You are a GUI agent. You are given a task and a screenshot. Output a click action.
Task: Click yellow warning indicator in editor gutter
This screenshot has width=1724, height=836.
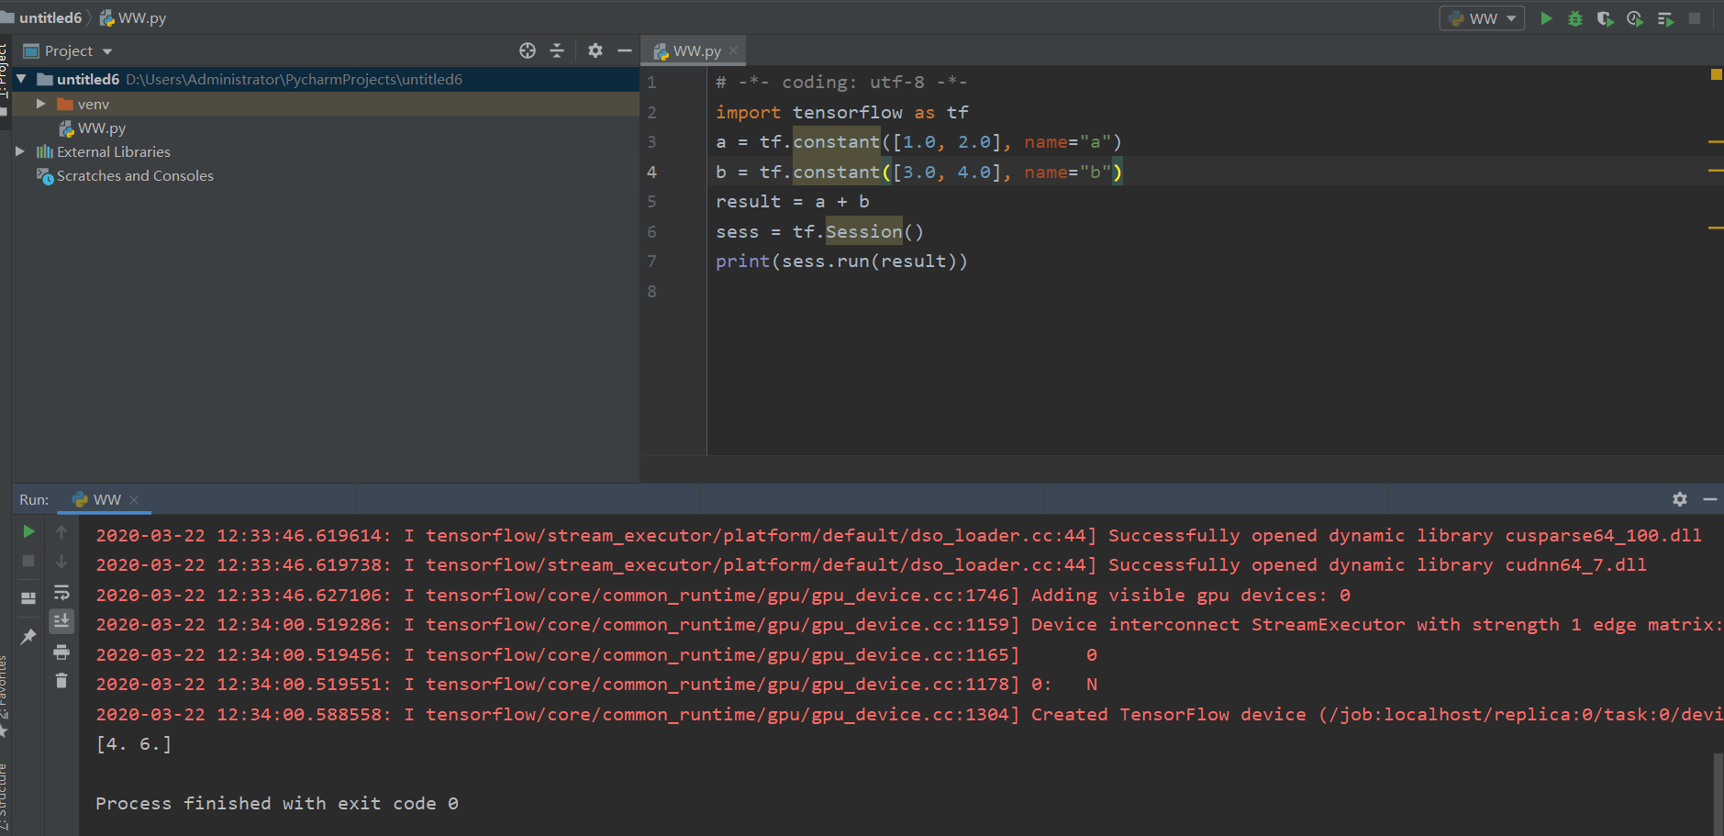(x=1716, y=74)
